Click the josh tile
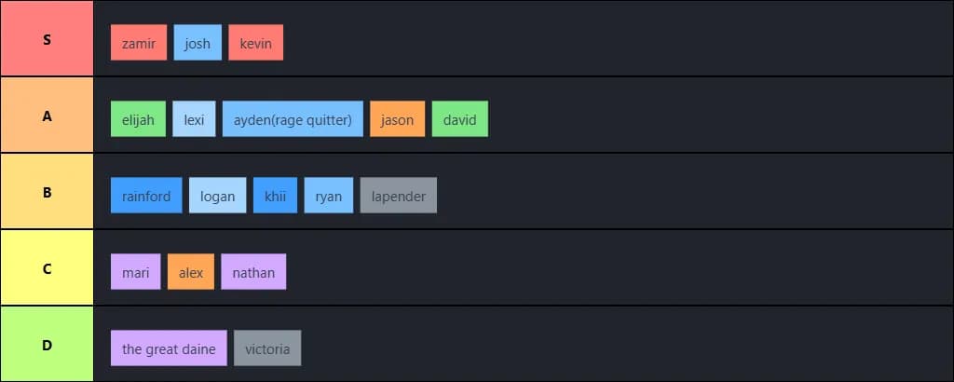The width and height of the screenshot is (954, 382). [x=198, y=43]
